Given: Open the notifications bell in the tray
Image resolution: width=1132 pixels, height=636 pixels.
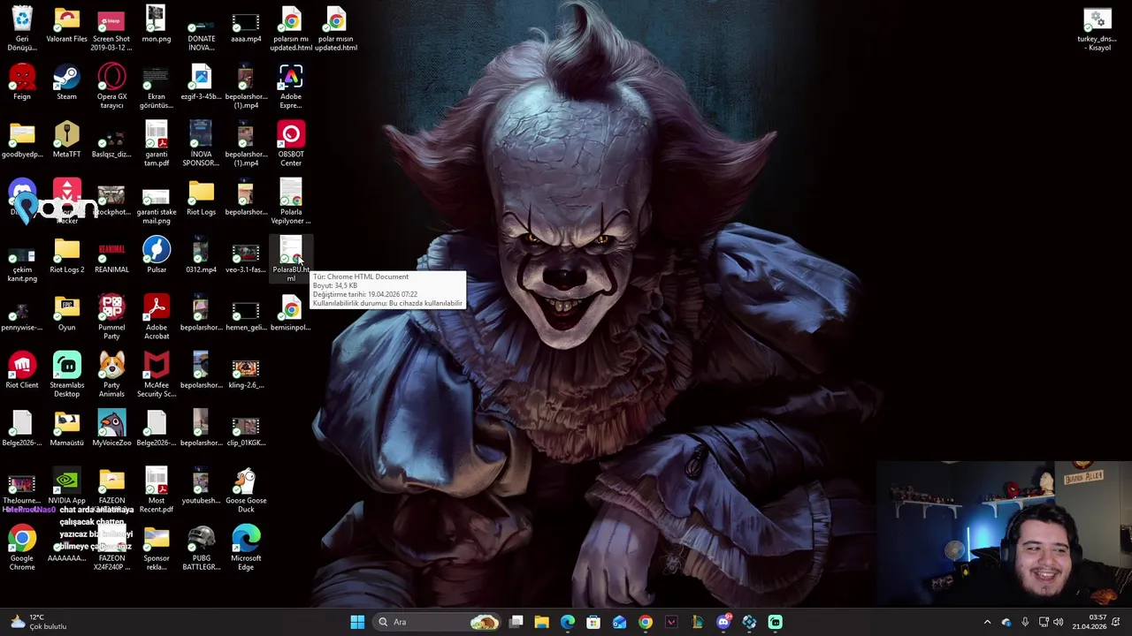Looking at the screenshot, I should coord(1117,622).
